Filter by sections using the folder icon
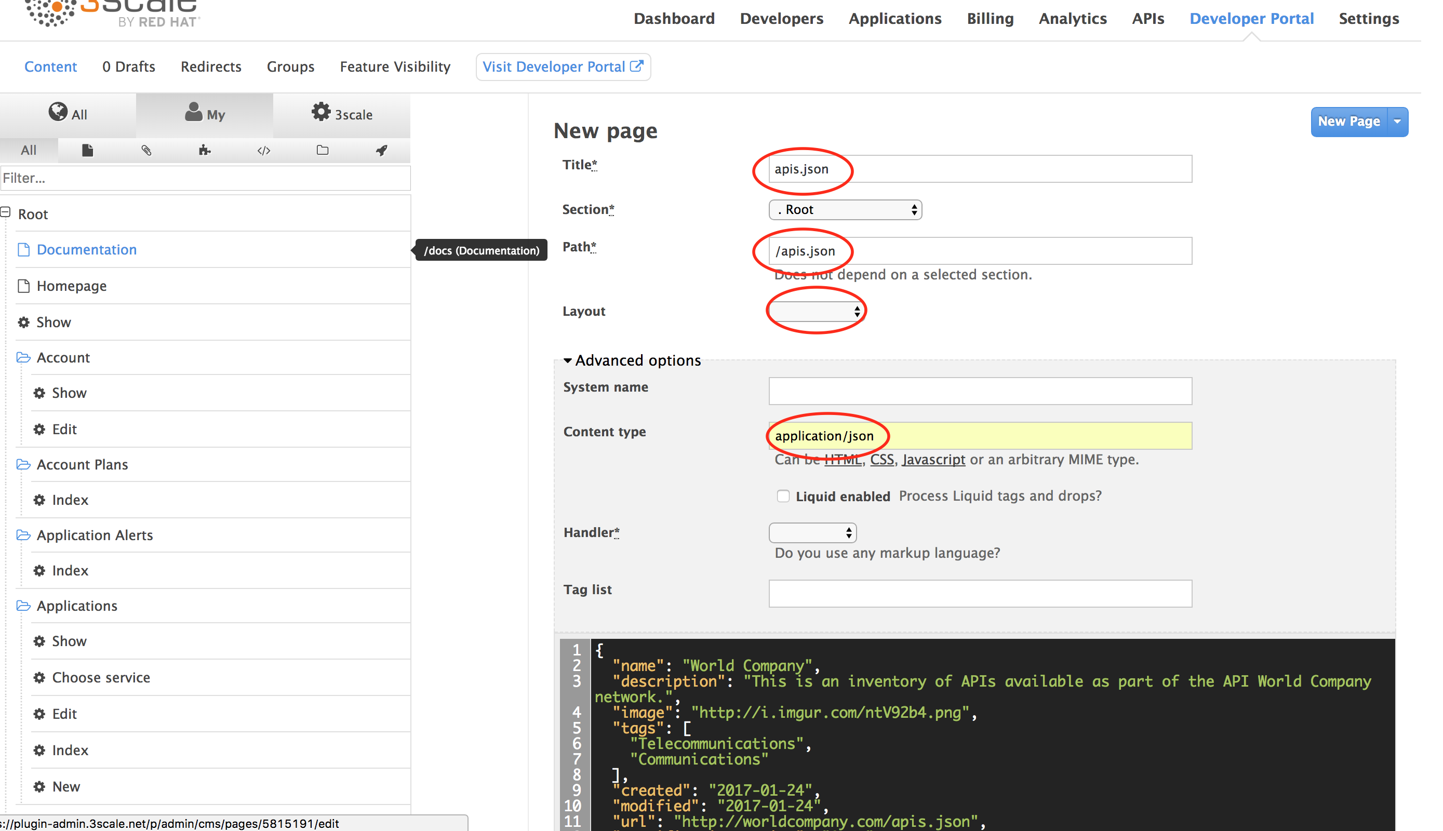This screenshot has width=1443, height=831. 323,150
